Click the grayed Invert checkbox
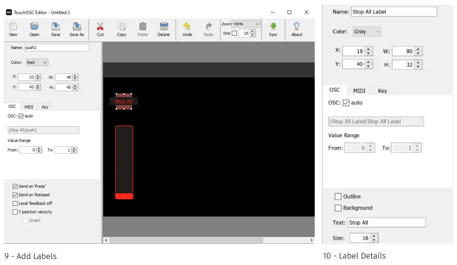Viewport: 457px width, 265px height. (25, 221)
